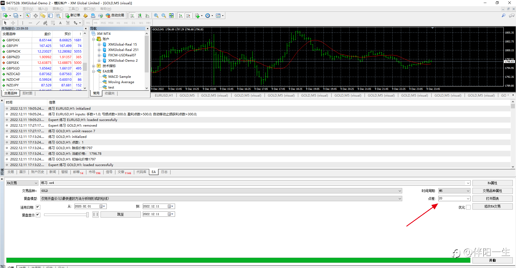Open the 插入(I) menu
The width and height of the screenshot is (516, 268).
[x=43, y=9]
